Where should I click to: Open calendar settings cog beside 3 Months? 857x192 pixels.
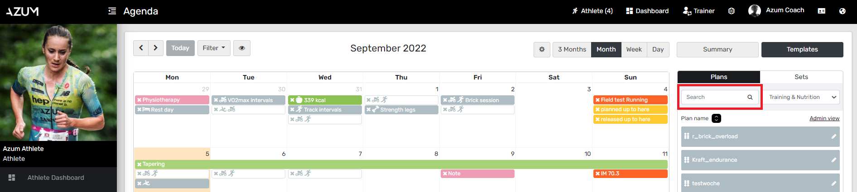pyautogui.click(x=542, y=49)
